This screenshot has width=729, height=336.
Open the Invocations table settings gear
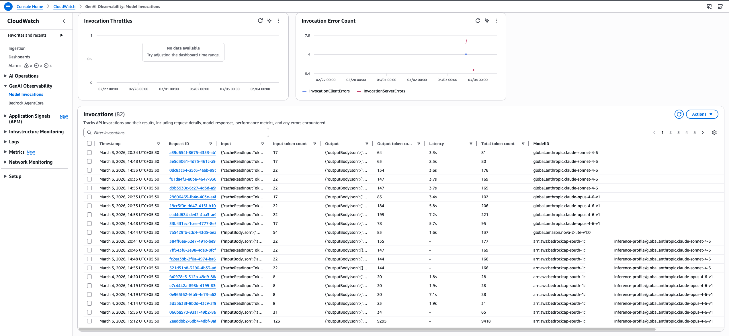coord(714,133)
